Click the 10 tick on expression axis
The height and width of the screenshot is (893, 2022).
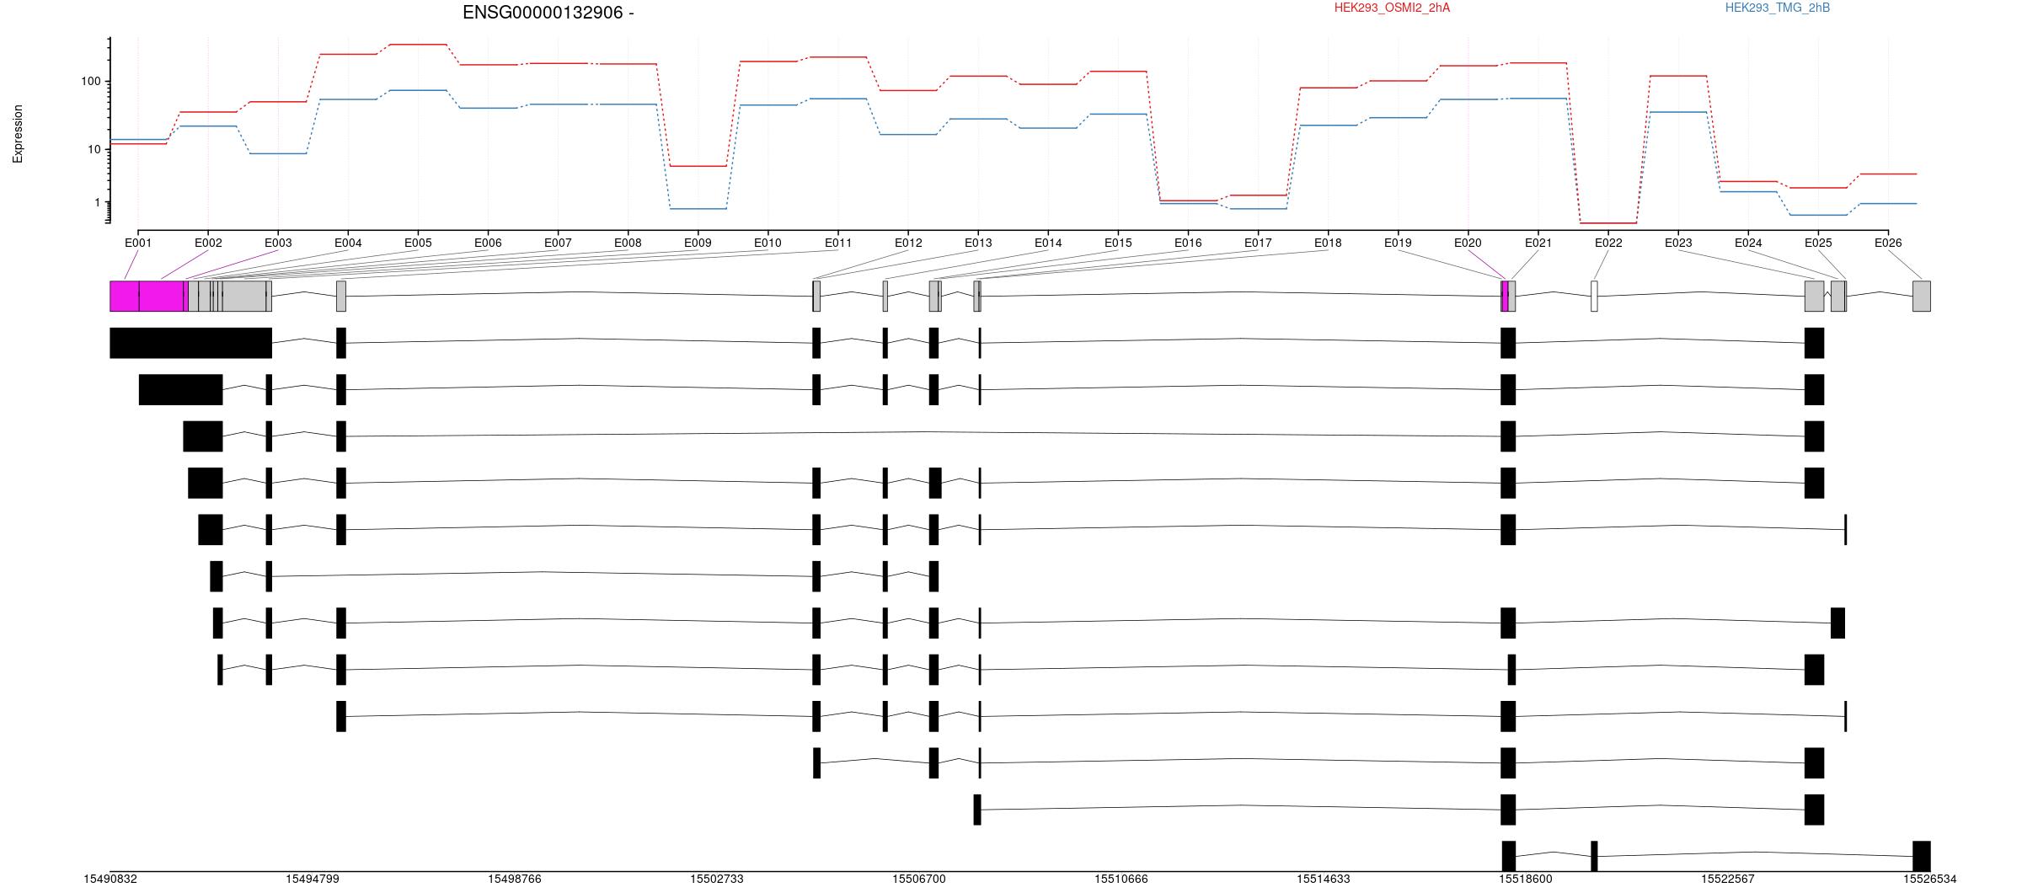(94, 150)
